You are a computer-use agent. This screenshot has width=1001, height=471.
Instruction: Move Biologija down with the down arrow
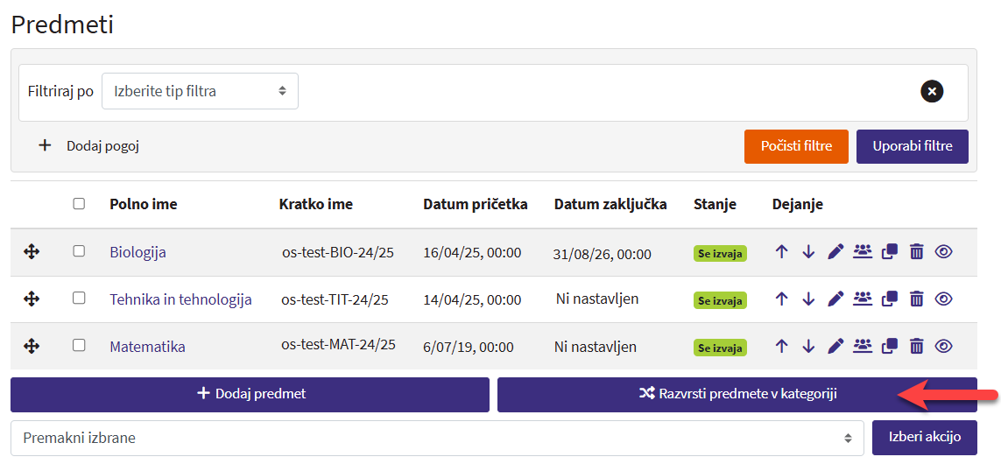click(x=808, y=252)
